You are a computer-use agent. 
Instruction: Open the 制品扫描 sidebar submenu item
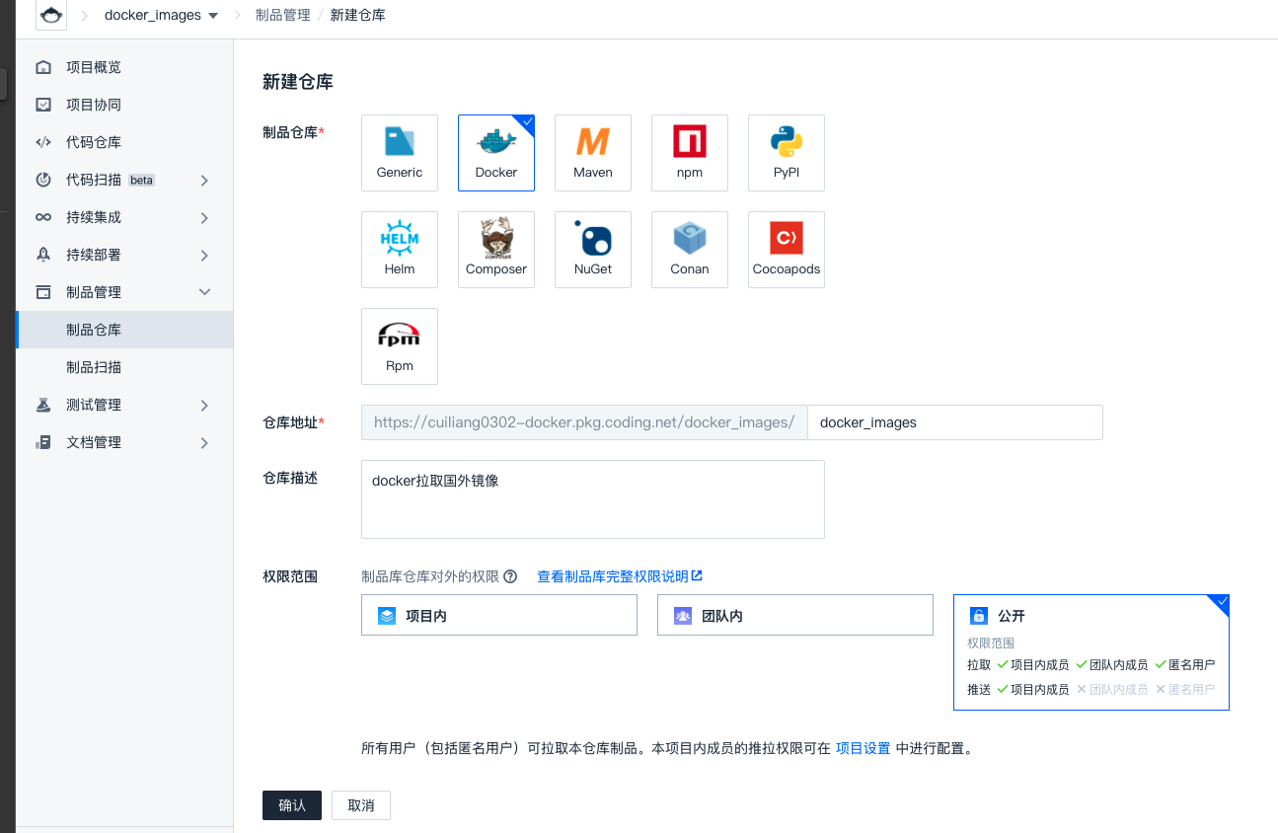(124, 367)
